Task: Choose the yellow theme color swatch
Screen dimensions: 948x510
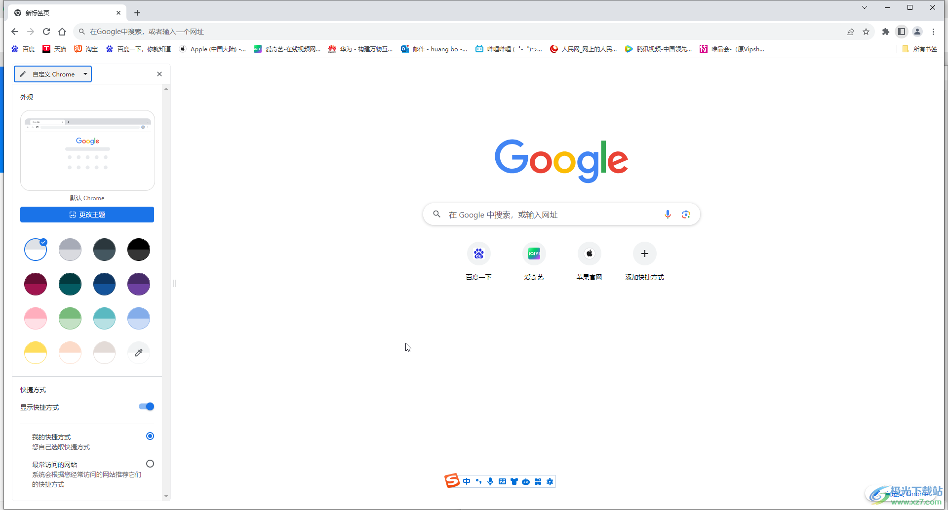Action: click(x=36, y=353)
